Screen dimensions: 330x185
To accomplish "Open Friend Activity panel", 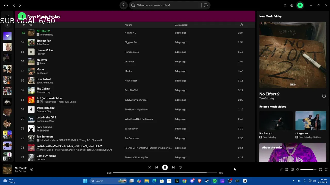I will tap(292, 5).
